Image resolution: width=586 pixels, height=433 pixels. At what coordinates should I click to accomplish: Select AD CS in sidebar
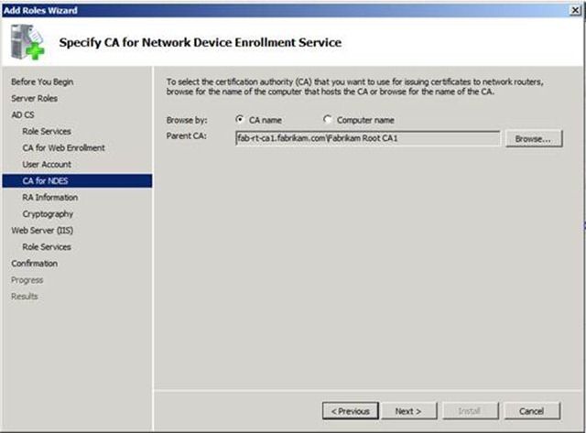click(x=23, y=114)
